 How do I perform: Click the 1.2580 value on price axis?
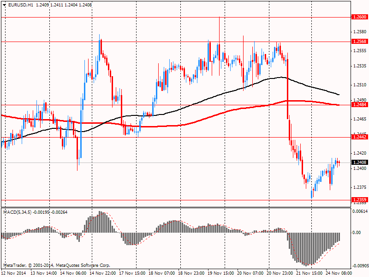pos(360,31)
